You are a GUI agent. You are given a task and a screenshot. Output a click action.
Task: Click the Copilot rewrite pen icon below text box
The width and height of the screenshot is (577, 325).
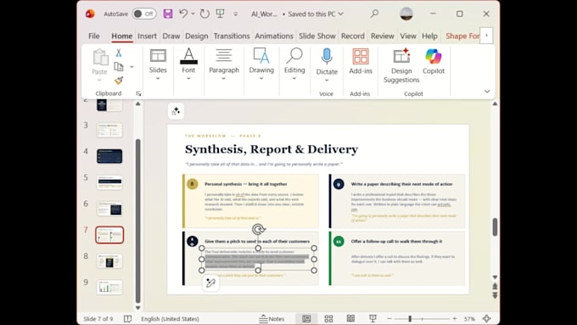point(210,283)
